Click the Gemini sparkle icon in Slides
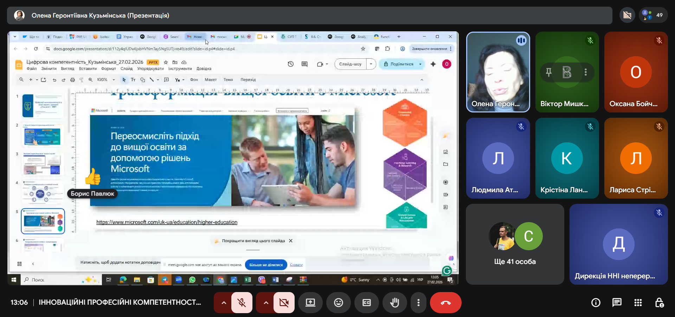 (x=433, y=64)
